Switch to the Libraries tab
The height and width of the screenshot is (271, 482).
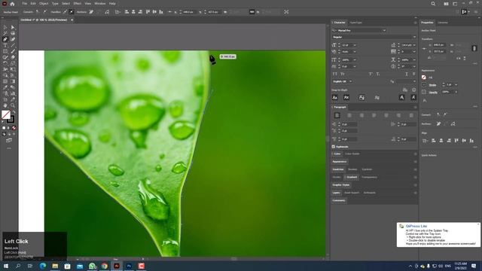point(443,23)
